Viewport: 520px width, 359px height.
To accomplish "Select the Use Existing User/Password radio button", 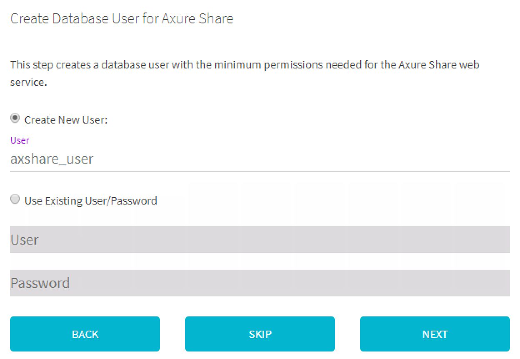I will [x=15, y=200].
